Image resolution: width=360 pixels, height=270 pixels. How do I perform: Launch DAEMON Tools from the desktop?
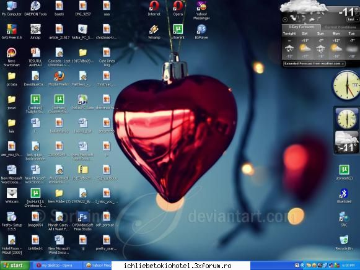pyautogui.click(x=35, y=8)
